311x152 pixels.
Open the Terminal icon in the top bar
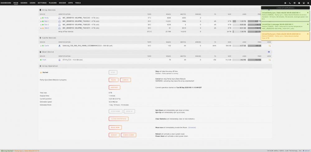click(290, 3)
